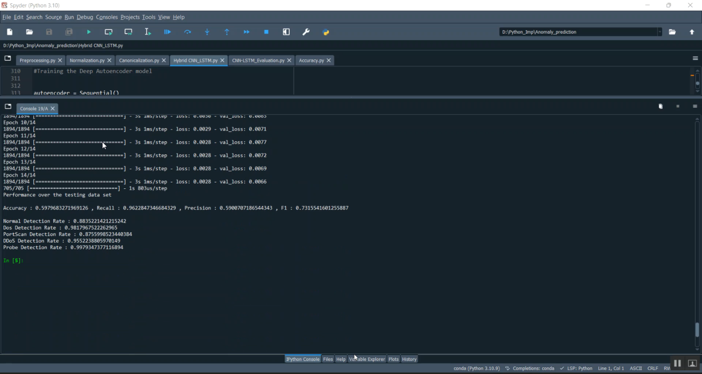Viewport: 702px width, 374px height.
Task: Run the current file with green play icon
Action: (89, 32)
